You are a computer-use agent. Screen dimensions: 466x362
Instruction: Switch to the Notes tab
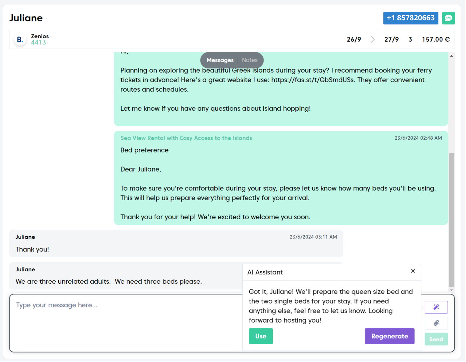(x=250, y=60)
